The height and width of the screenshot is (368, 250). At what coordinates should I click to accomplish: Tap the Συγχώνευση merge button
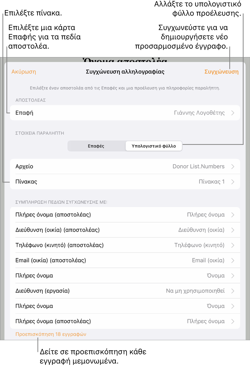[x=221, y=72]
